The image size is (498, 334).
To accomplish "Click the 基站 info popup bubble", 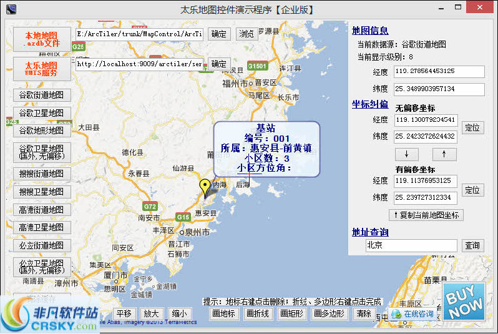I will click(266, 149).
